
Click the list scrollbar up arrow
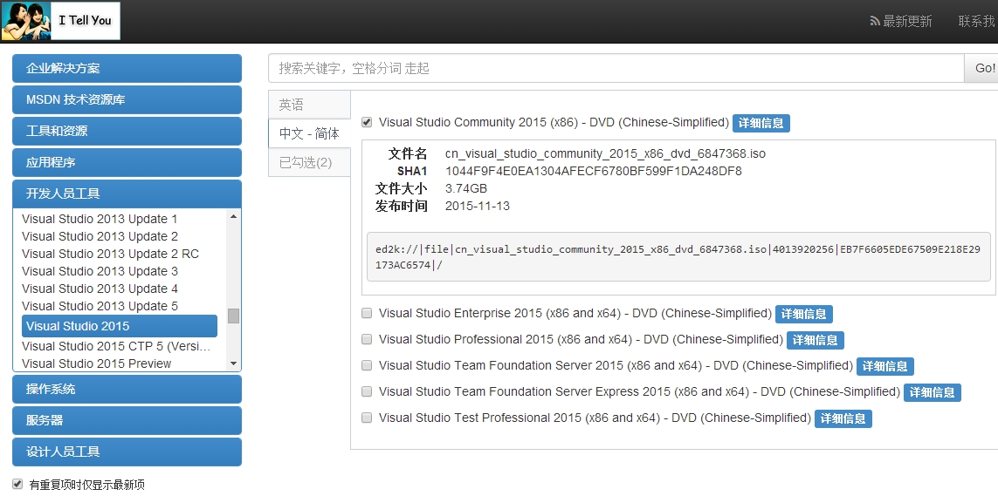tap(234, 216)
